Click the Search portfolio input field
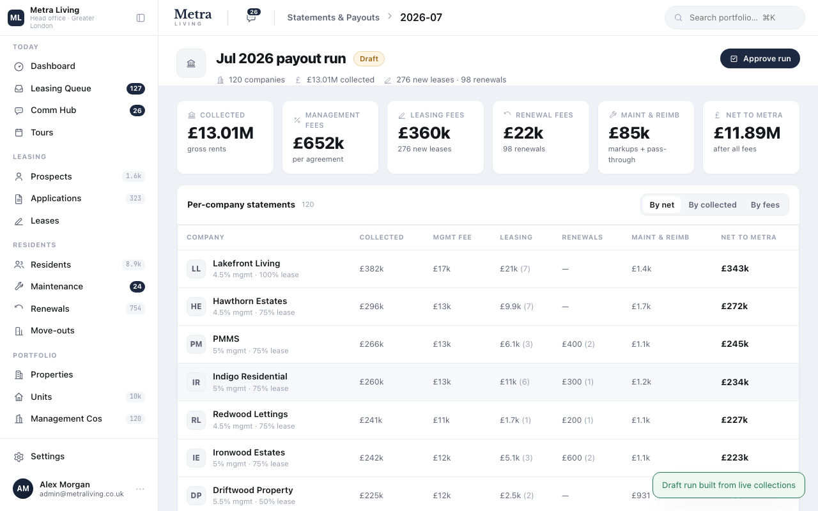This screenshot has width=818, height=511. coord(735,18)
